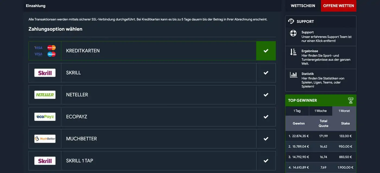Click the Statistik bar chart icon

[293, 74]
